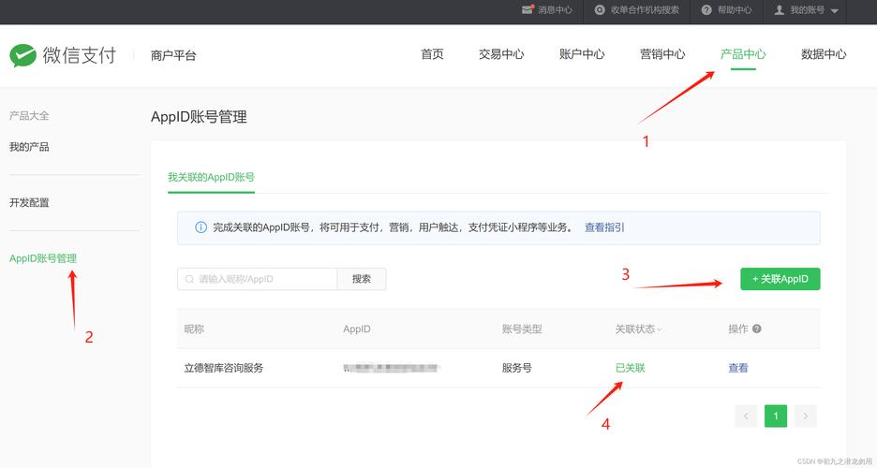Click 立德智库咨询服务 nickname cell
Viewport: 877px width, 468px height.
[223, 368]
